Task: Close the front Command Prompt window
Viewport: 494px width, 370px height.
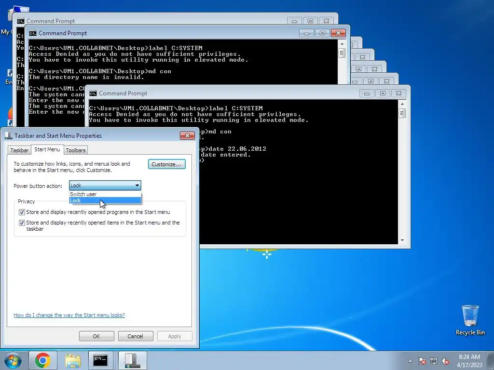Action: point(398,93)
